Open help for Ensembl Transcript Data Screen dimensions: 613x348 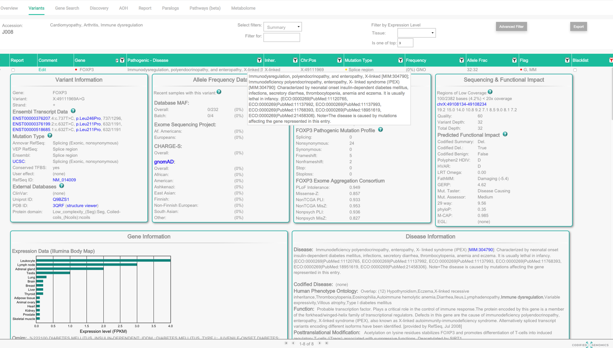pos(73,111)
